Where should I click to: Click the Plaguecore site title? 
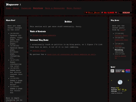12,5
